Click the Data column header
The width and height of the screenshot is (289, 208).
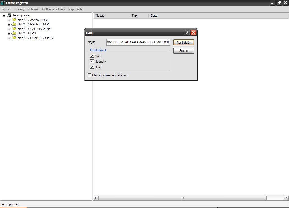point(218,16)
